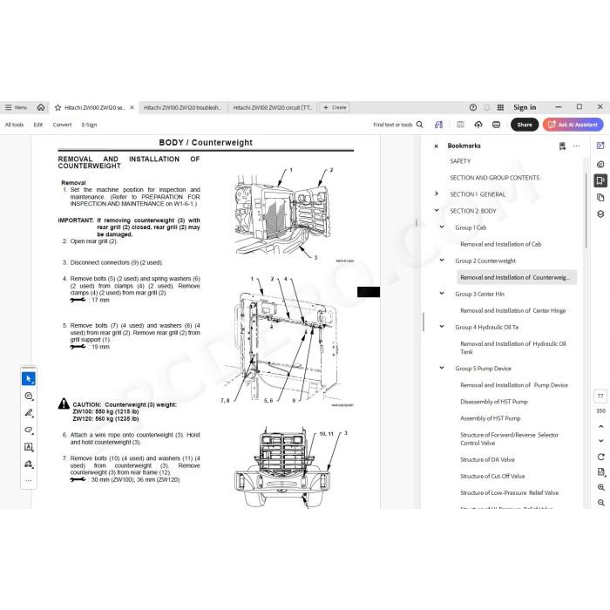Select the add comment tool
610x610 pixels.
(29, 396)
